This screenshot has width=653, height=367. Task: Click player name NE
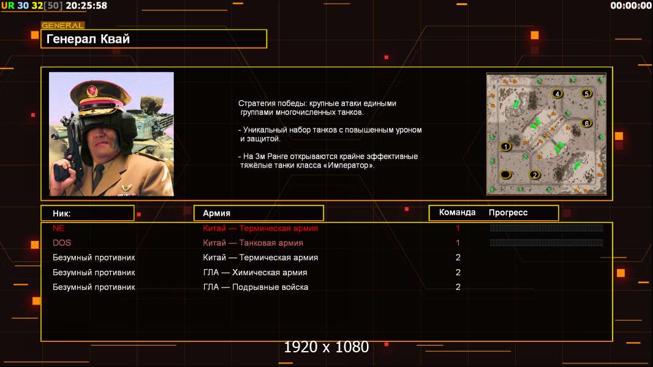point(58,228)
